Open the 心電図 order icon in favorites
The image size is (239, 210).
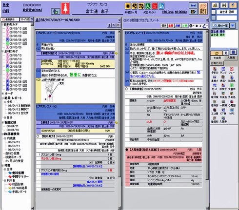[232, 103]
